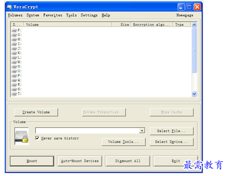Click Auto-Mount Devices button
226x176 pixels.
80,161
